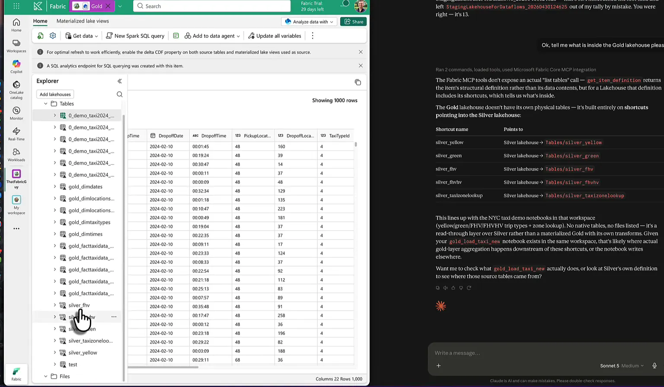Search the Explorer with magnifier icon
This screenshot has height=387, width=664.
120,94
